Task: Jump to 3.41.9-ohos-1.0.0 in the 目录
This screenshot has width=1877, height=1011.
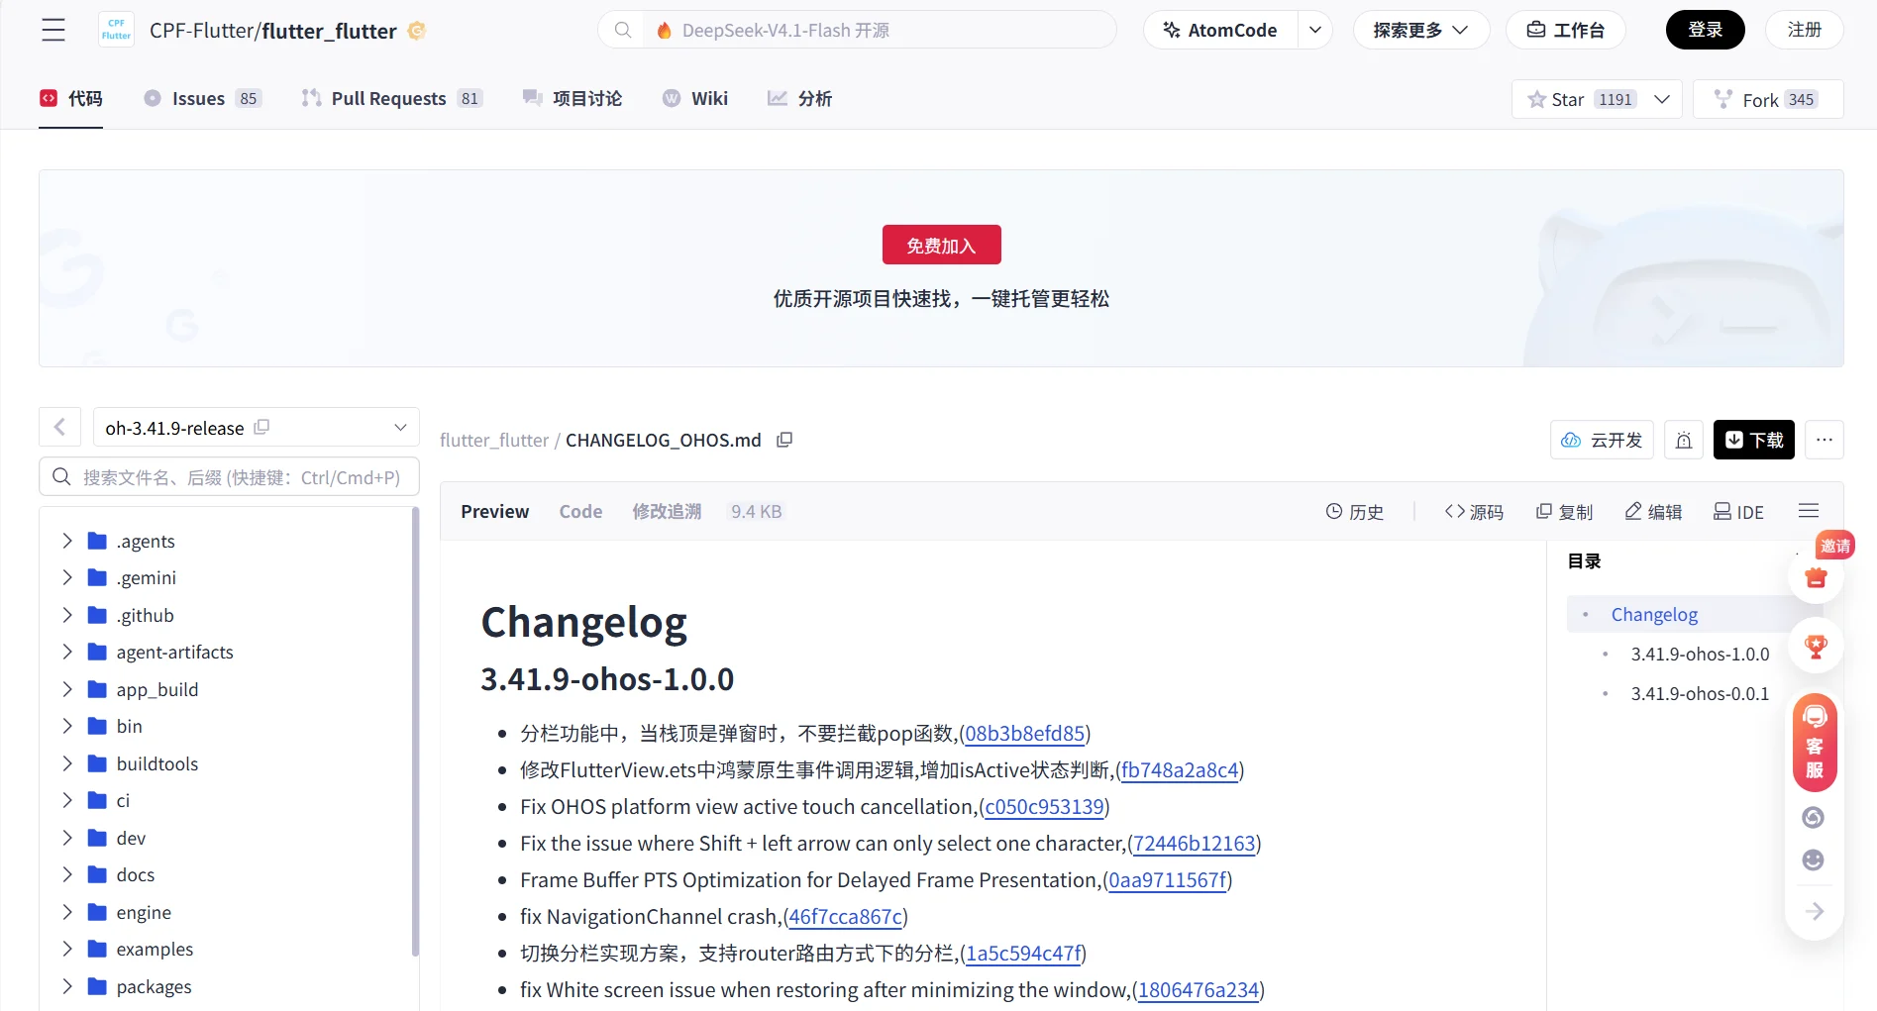Action: click(1700, 654)
